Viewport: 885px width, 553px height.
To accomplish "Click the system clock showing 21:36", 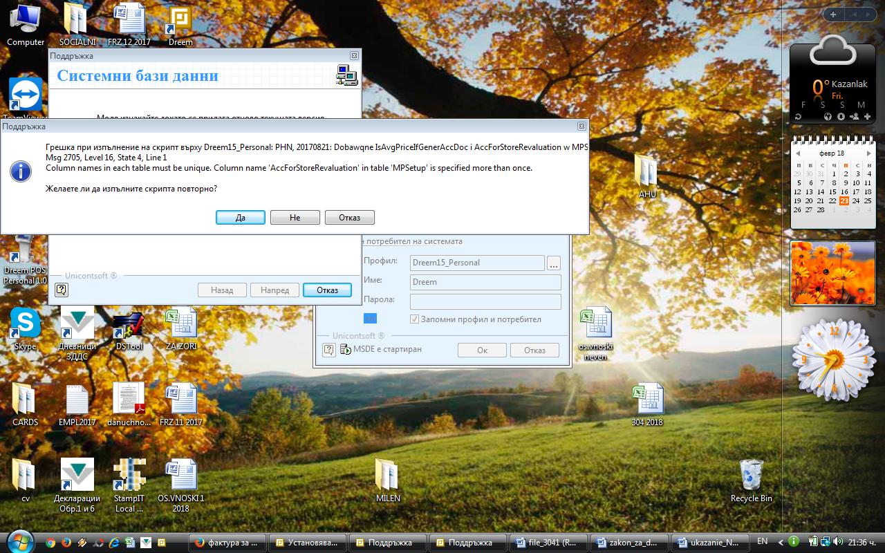I will tap(862, 542).
